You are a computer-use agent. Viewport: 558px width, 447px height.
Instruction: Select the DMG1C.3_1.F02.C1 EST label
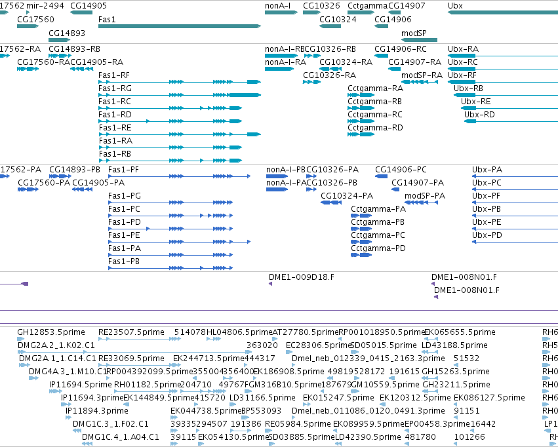tap(111, 424)
